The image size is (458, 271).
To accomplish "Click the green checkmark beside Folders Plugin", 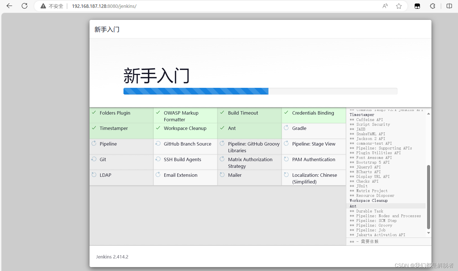I will coord(94,113).
